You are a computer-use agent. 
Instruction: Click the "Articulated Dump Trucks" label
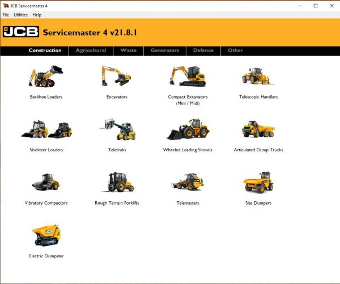pos(258,150)
